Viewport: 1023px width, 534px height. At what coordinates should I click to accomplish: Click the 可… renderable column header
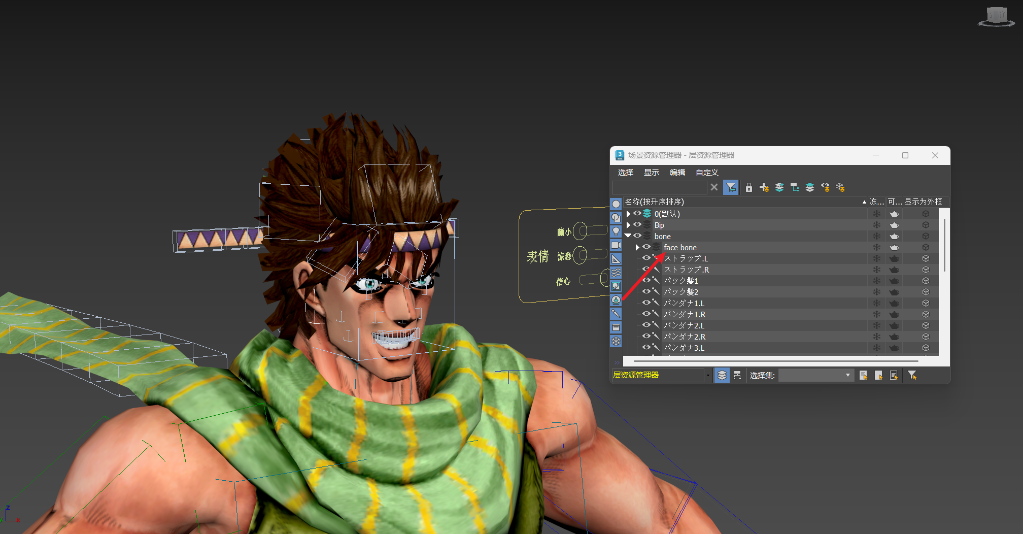(x=895, y=202)
